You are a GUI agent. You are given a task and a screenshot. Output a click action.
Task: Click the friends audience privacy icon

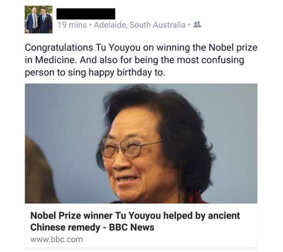point(198,24)
